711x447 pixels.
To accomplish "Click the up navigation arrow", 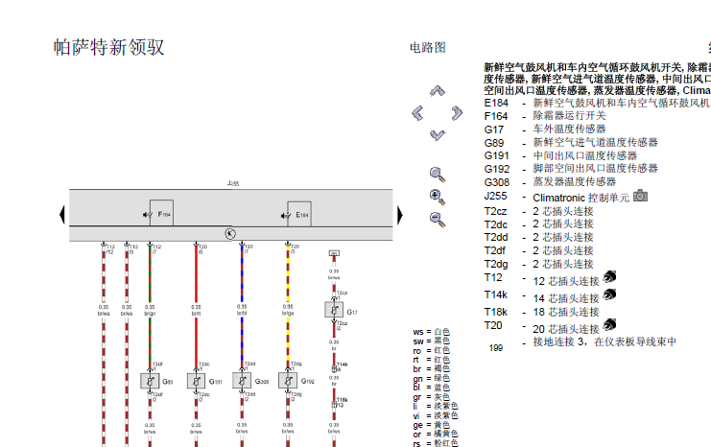I will (438, 91).
